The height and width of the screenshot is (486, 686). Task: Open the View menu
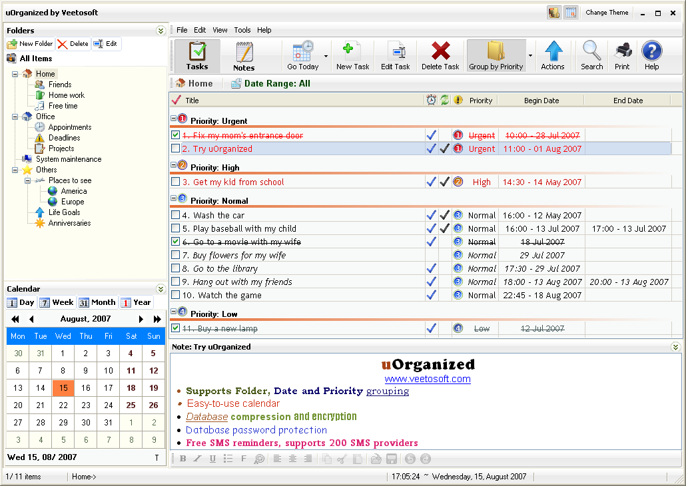point(220,30)
